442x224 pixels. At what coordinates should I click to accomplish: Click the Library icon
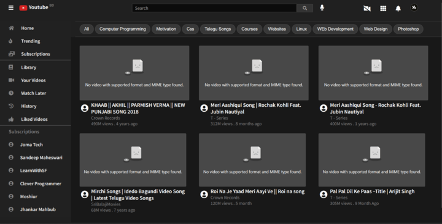(x=10, y=67)
